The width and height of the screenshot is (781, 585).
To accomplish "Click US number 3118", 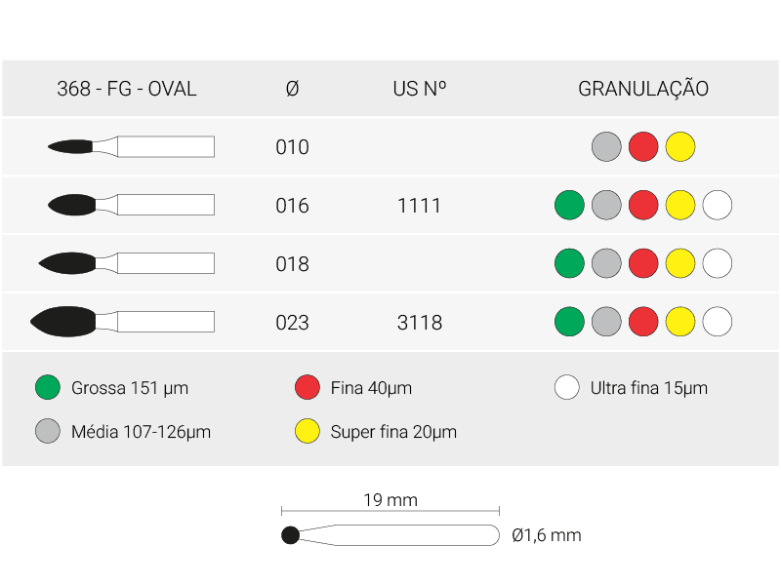I will [420, 323].
